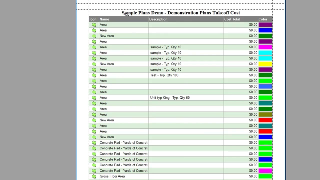Select the description Unit typ King - Typ. Qty 50
Image resolution: width=320 pixels, height=180 pixels.
coord(170,98)
